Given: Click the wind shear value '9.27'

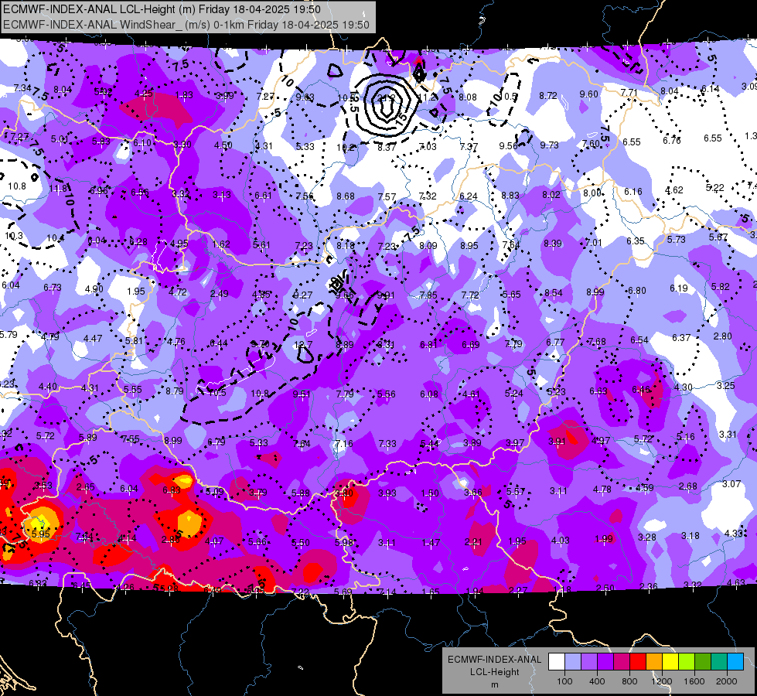Looking at the screenshot, I should (302, 295).
